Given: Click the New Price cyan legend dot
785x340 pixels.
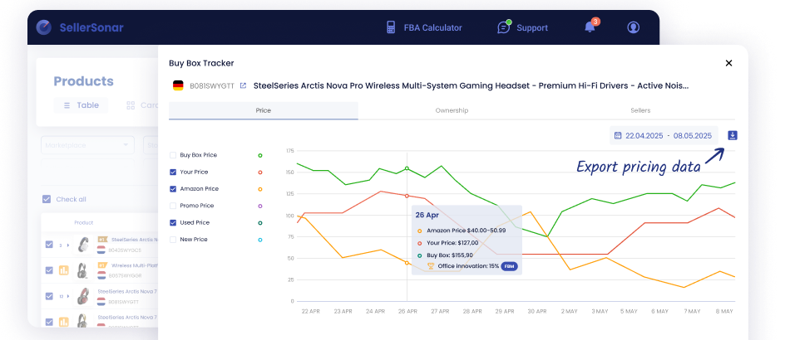Looking at the screenshot, I should click(259, 240).
